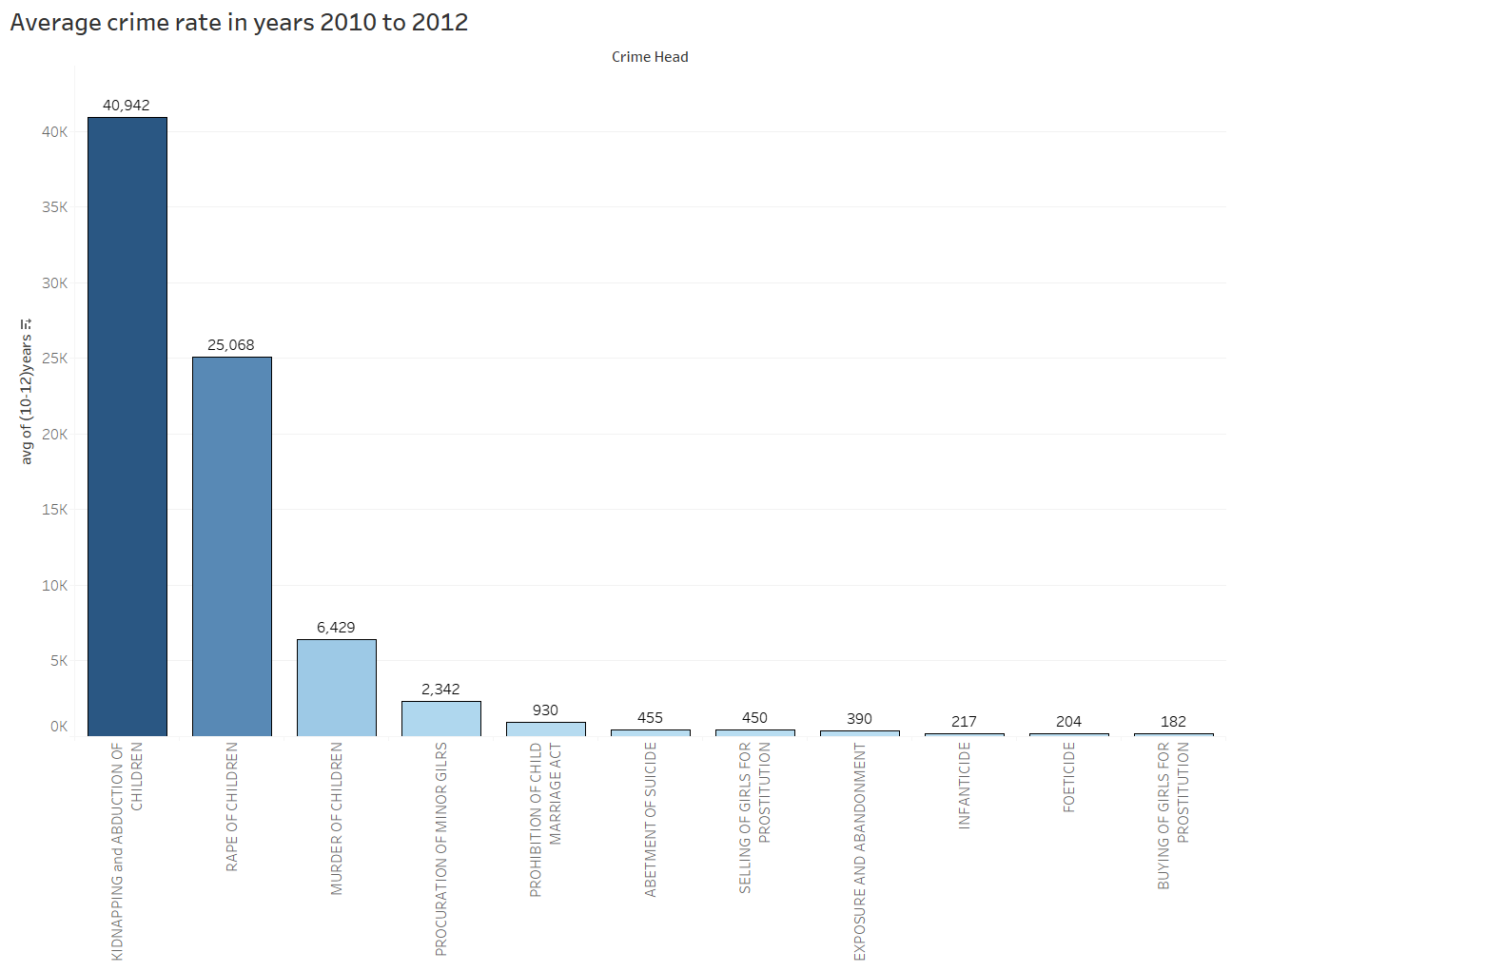Click the ABETMENT OF SUICIDE label
Viewport: 1486px width, 972px height.
(x=651, y=819)
